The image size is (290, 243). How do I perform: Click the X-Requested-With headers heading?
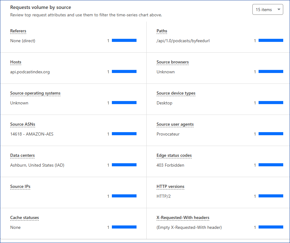(x=183, y=218)
